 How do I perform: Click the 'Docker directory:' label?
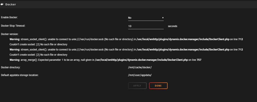point(11,67)
